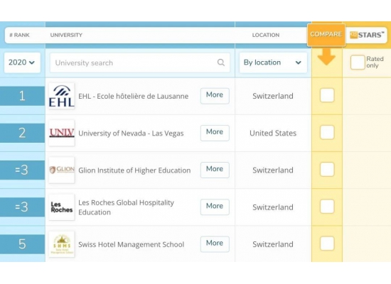Image resolution: width=391 pixels, height=284 pixels.
Task: Sort by the # RANK column header
Action: (19, 35)
